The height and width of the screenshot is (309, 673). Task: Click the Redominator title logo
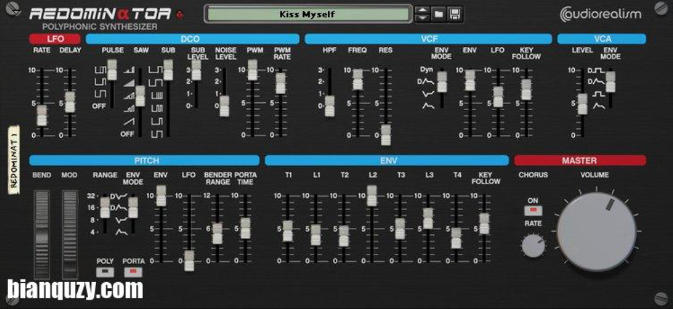100,13
